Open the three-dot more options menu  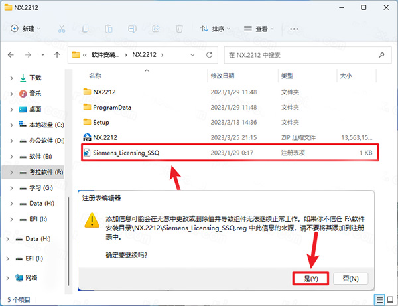click(x=294, y=29)
